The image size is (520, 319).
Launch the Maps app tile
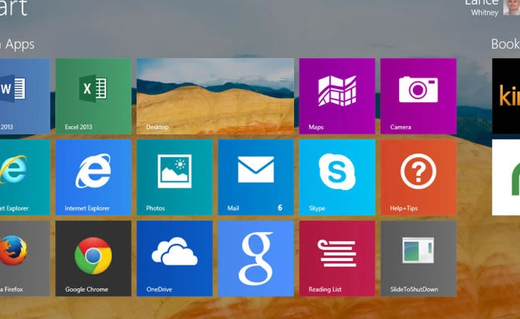coord(337,96)
